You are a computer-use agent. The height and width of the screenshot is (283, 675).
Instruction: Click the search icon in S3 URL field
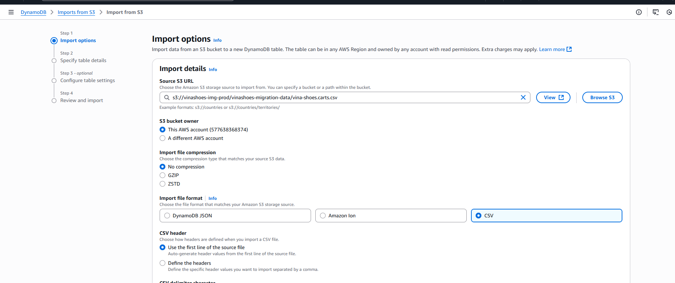(167, 97)
